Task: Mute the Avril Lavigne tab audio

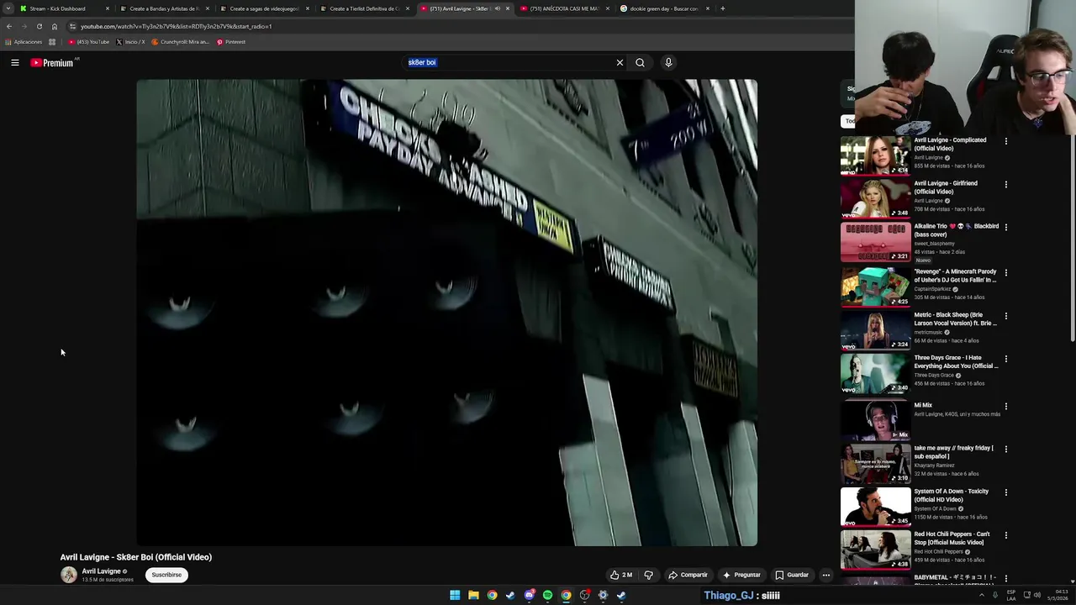Action: (497, 8)
